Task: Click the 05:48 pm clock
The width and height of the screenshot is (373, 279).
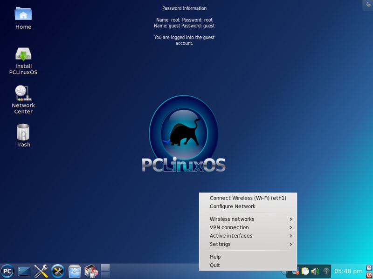Action: tap(348, 271)
